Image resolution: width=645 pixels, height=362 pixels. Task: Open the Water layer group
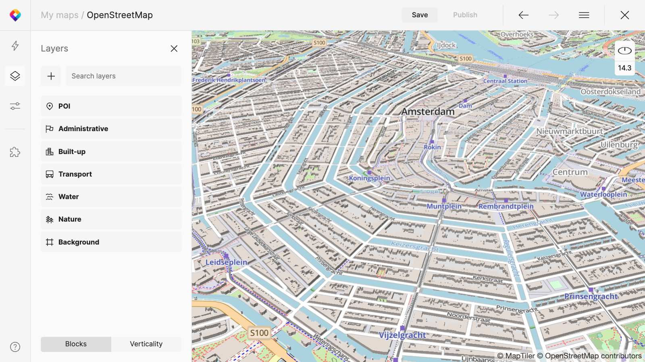pos(111,196)
